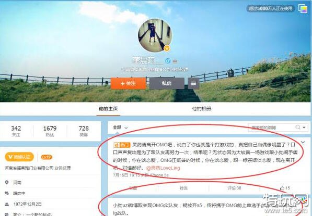Expand the 全部 filter dropdown

120,128
